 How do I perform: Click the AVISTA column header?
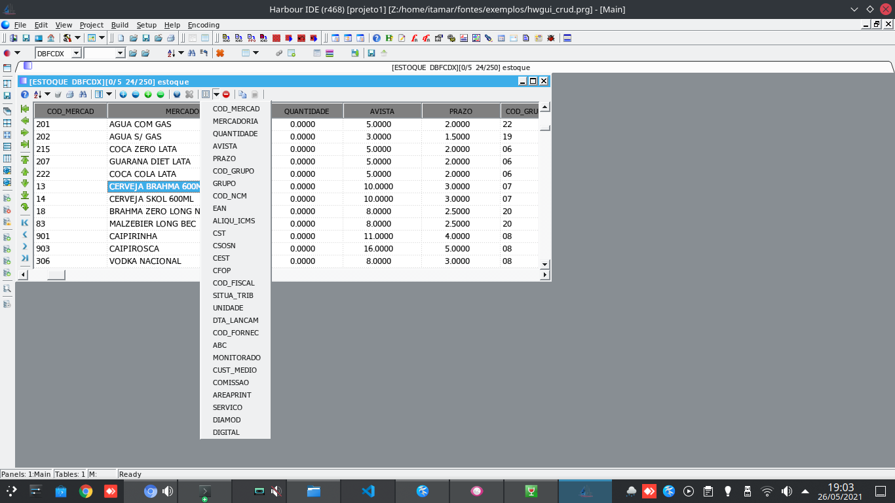(x=382, y=111)
